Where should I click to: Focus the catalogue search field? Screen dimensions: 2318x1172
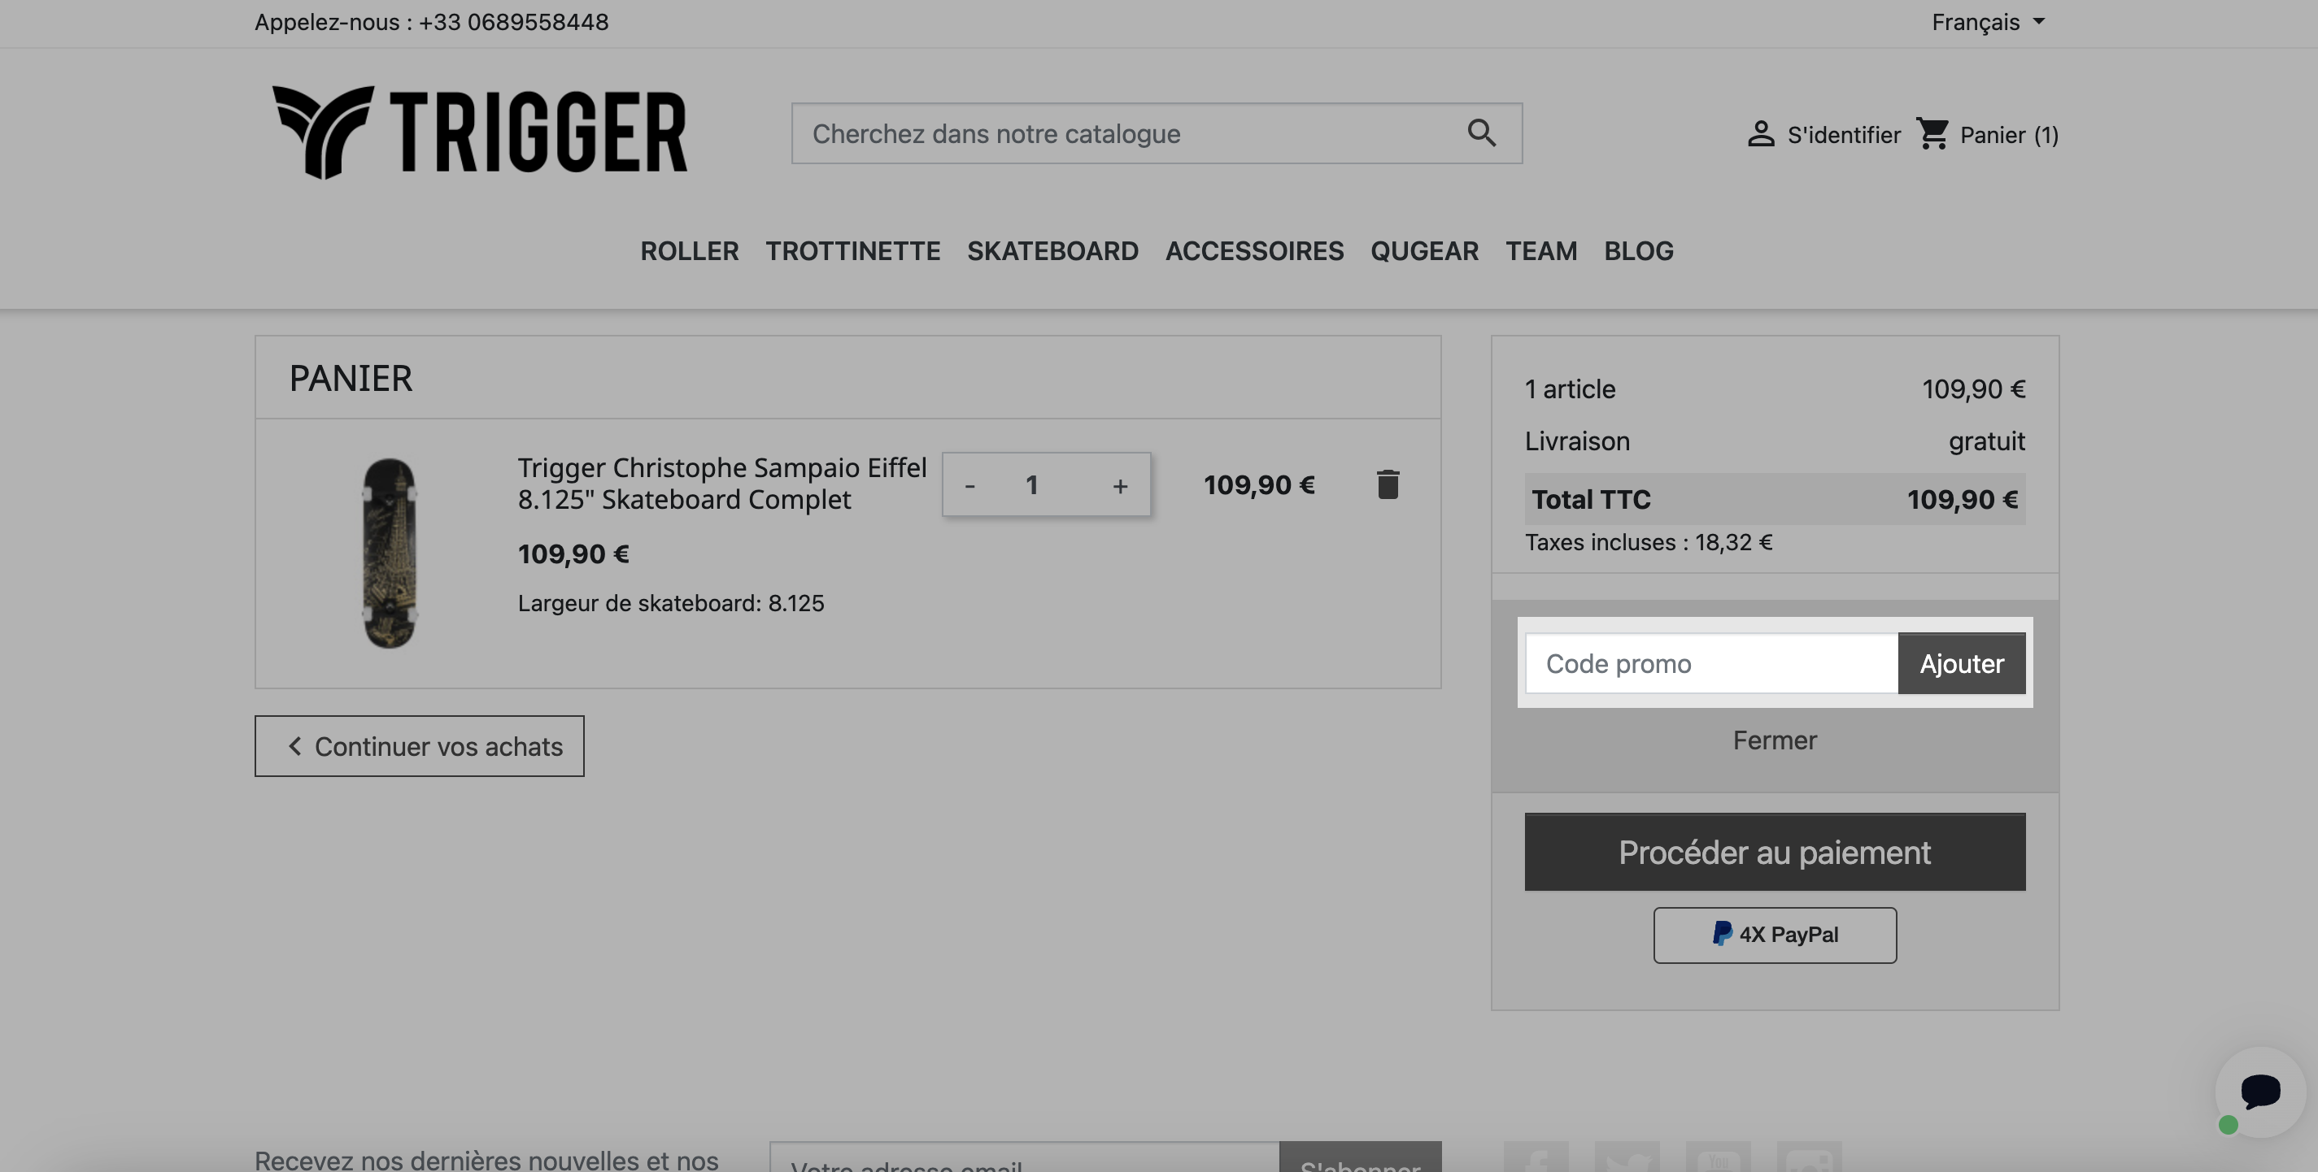[x=1129, y=133]
